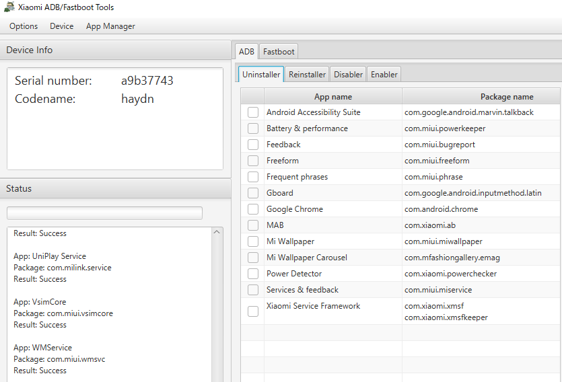Click the Xiaomi ADB/Fastboot Tools app icon
562x382 pixels.
tap(9, 7)
